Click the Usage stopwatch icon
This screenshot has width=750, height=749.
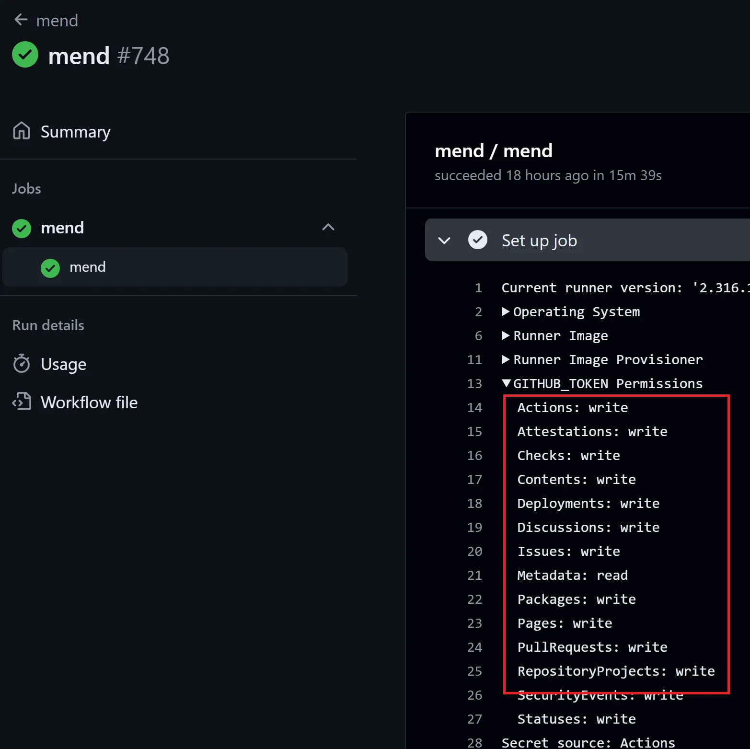tap(22, 364)
